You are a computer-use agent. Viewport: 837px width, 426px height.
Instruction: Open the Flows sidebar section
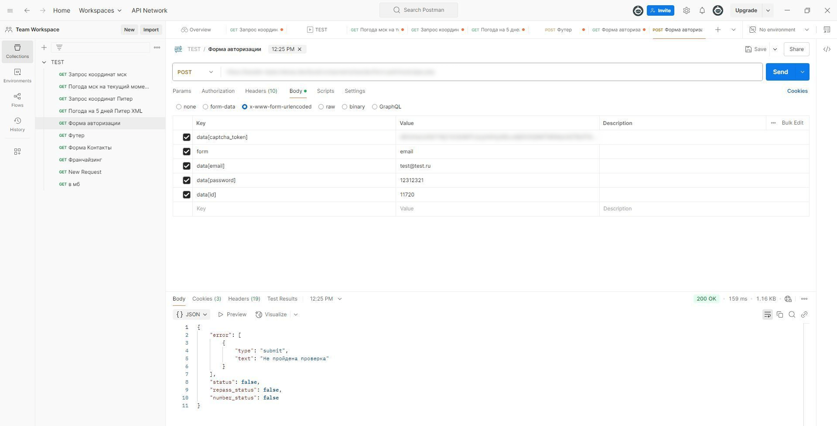coord(17,100)
